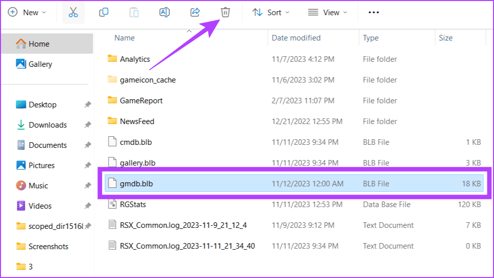Image resolution: width=494 pixels, height=278 pixels.
Task: Click the gameicon_cache folder icon
Action: coord(112,79)
